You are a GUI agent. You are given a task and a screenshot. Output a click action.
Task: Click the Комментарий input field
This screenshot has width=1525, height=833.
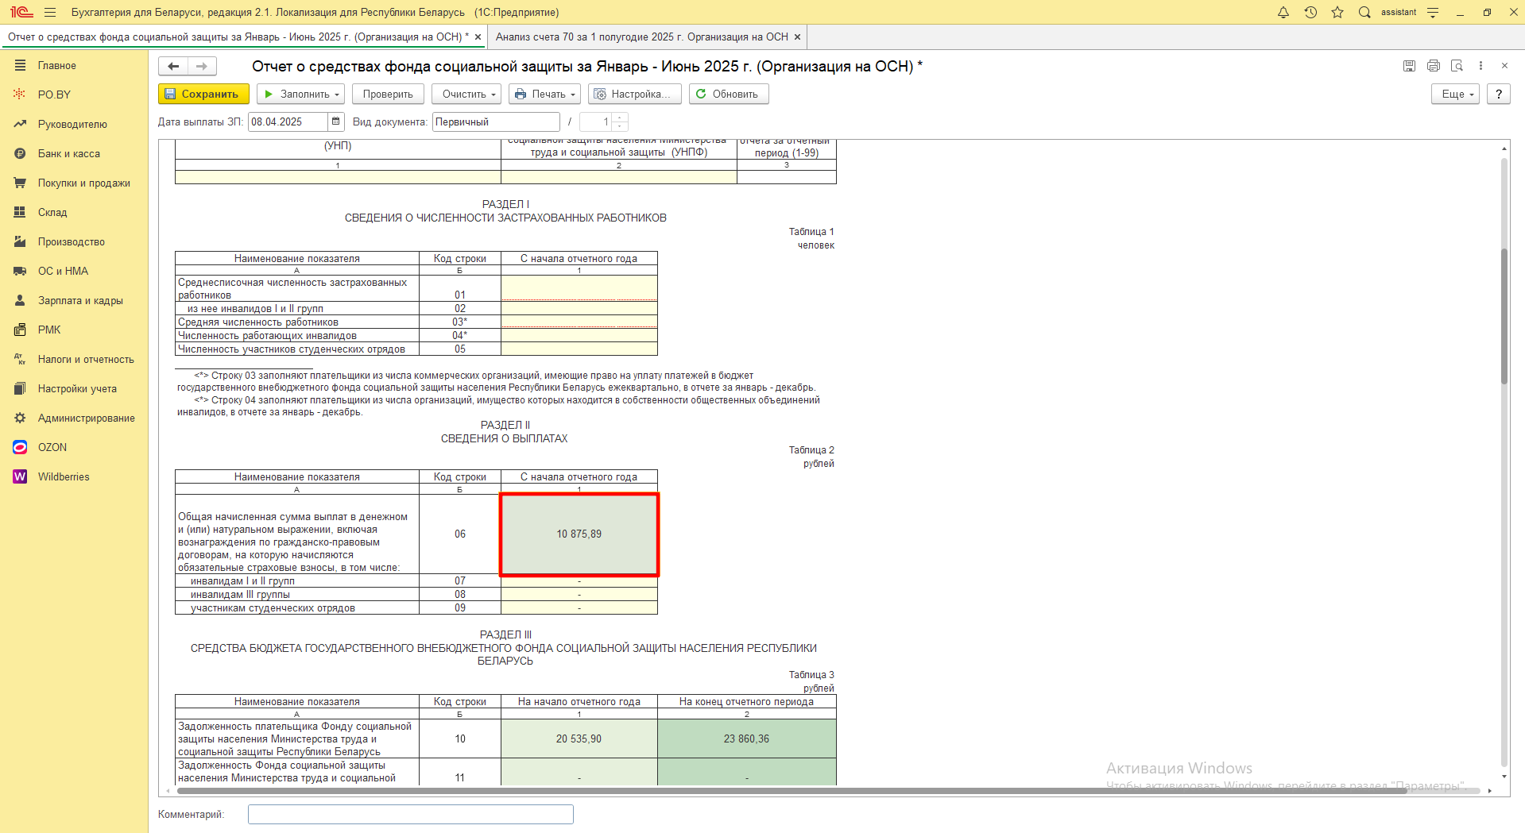tap(410, 814)
